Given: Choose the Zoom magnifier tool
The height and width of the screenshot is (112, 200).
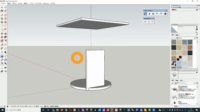Looking at the screenshot, I should [x=2, y=60].
